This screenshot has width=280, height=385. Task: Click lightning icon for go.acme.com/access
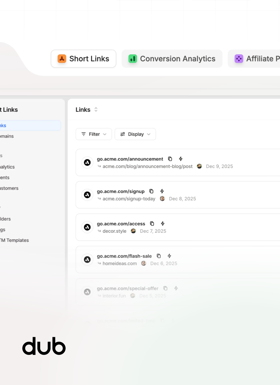pyautogui.click(x=162, y=224)
